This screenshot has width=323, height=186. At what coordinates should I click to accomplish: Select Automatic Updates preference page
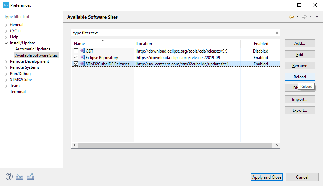point(33,49)
